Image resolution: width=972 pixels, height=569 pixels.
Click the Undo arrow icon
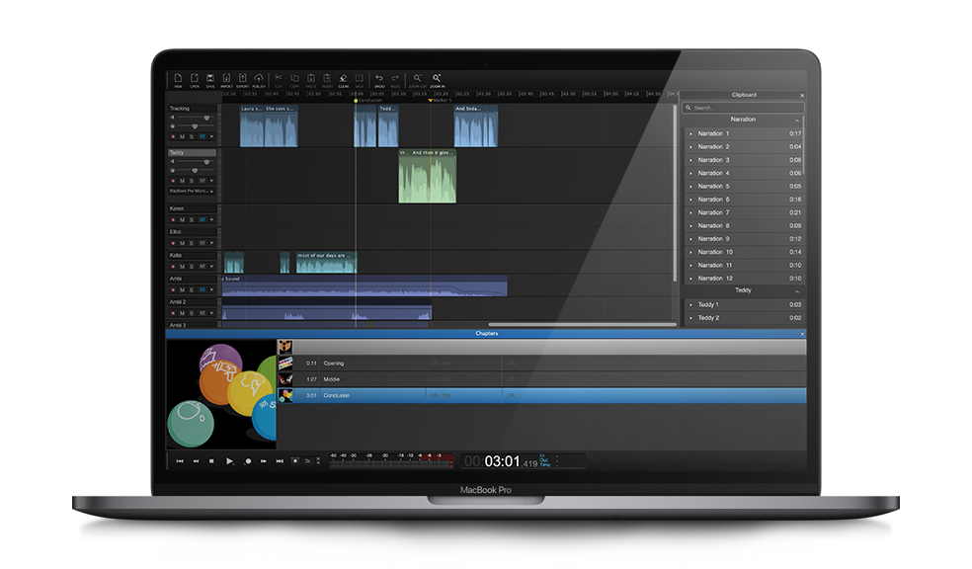point(379,79)
